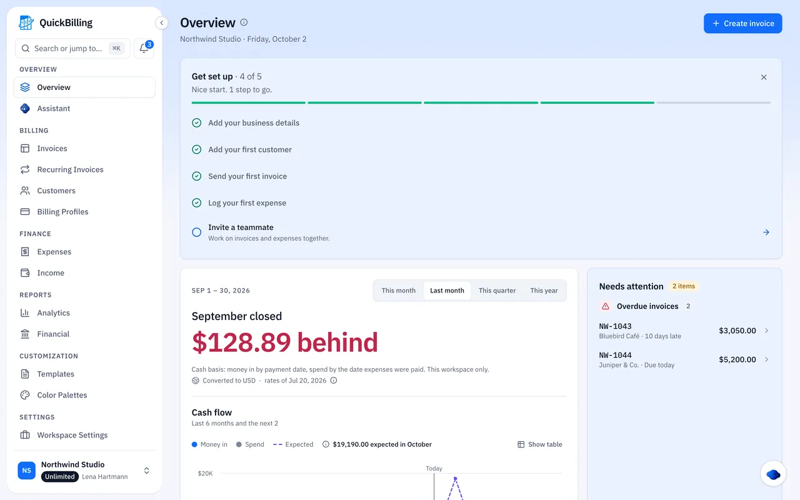Click the Expected marker on cash flow chart
Image resolution: width=800 pixels, height=500 pixels.
click(x=455, y=479)
